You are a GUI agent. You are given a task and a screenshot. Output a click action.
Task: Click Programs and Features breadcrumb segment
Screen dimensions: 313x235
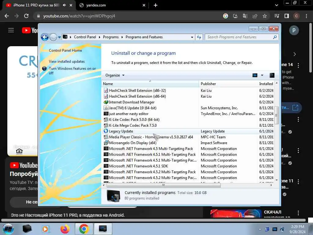coord(144,37)
